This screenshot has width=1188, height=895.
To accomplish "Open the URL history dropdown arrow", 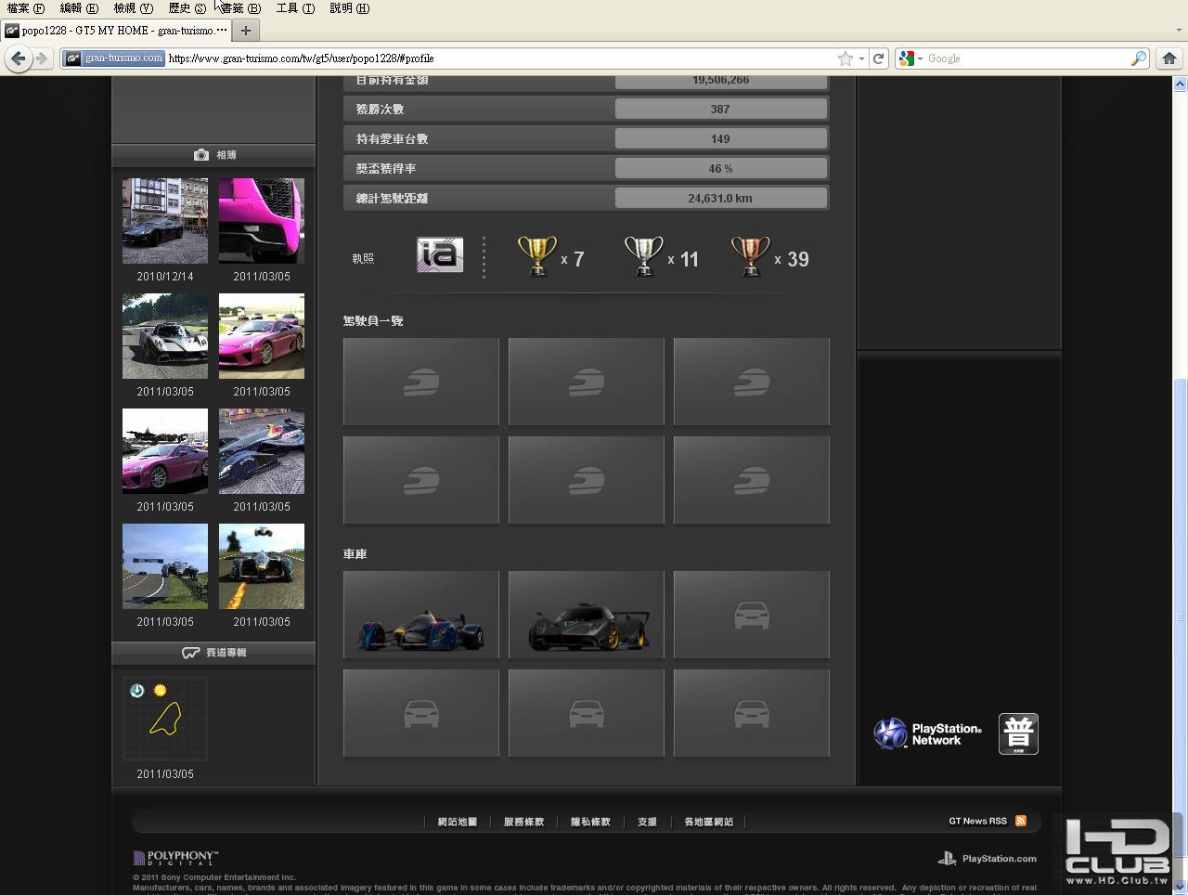I will pyautogui.click(x=861, y=58).
